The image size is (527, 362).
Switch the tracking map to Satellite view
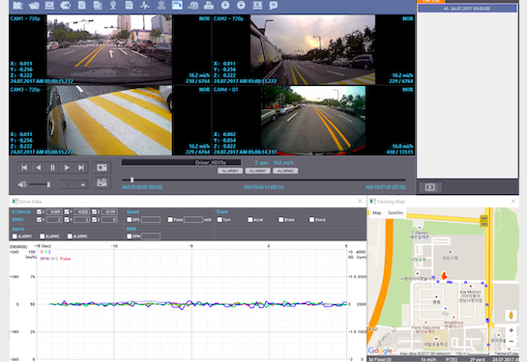coord(395,212)
